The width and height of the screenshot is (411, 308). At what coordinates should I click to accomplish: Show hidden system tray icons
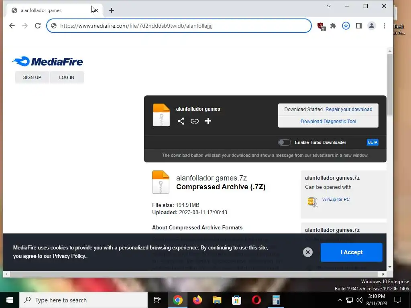pos(340,300)
